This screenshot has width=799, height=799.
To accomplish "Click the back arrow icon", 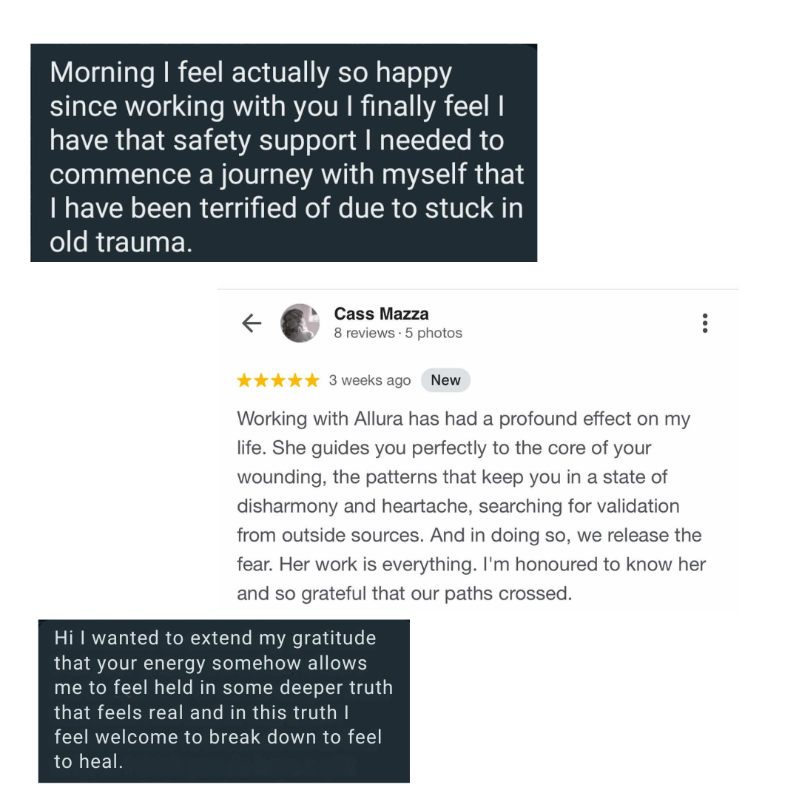I will pos(252,323).
